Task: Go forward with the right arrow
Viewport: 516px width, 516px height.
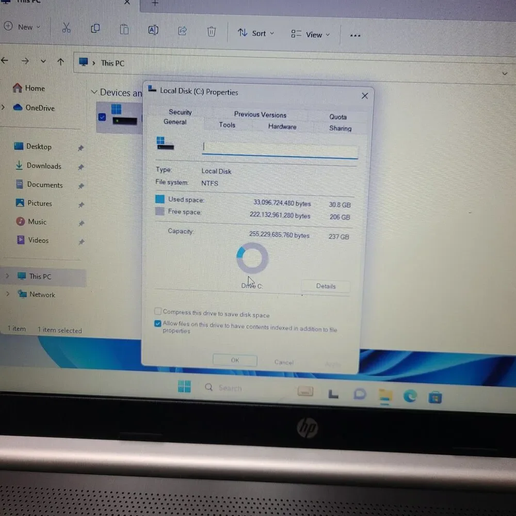Action: 25,61
